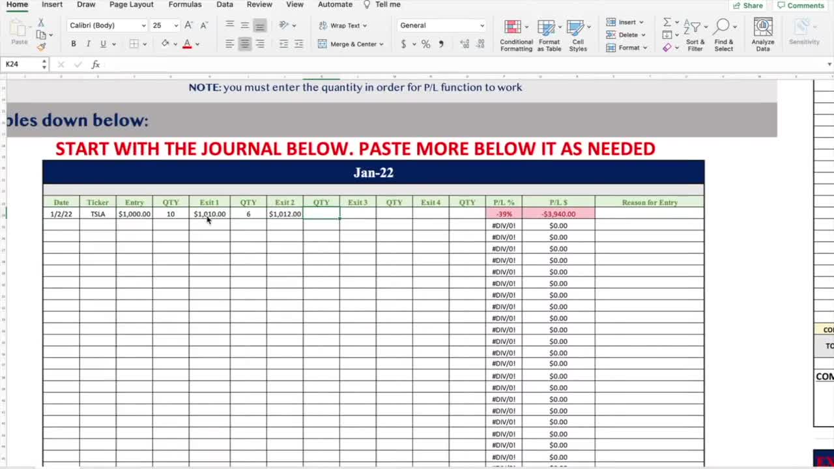Switch to the Formulas ribbon tab
The image size is (834, 469).
[184, 5]
